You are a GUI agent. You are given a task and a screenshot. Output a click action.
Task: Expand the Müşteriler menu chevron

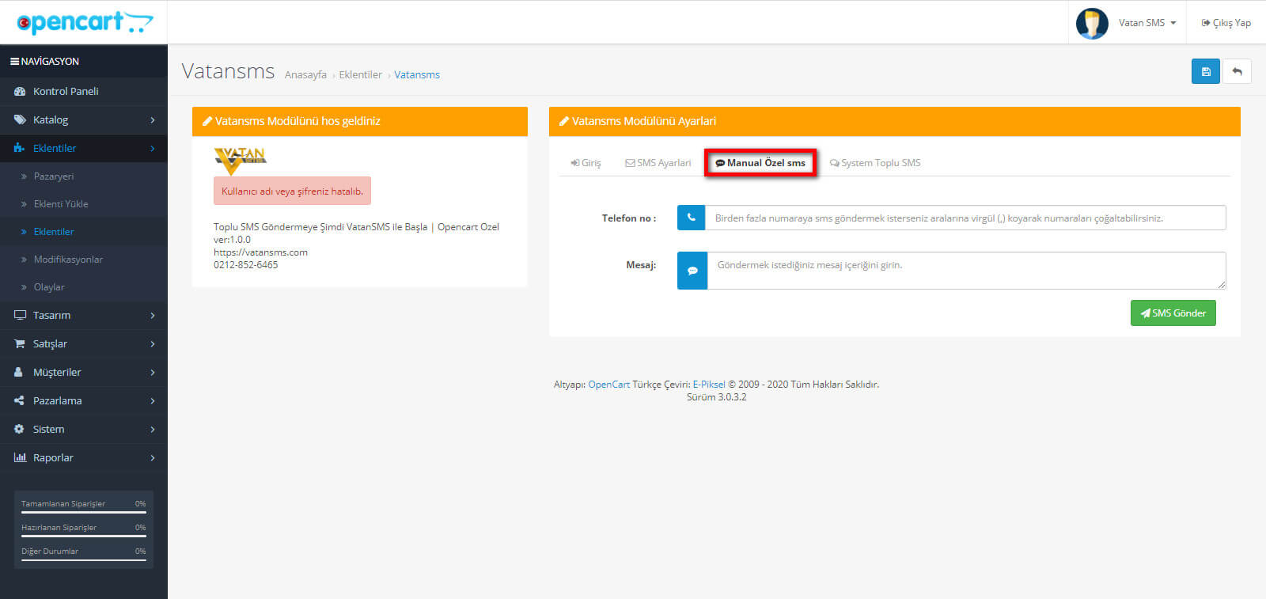(153, 373)
